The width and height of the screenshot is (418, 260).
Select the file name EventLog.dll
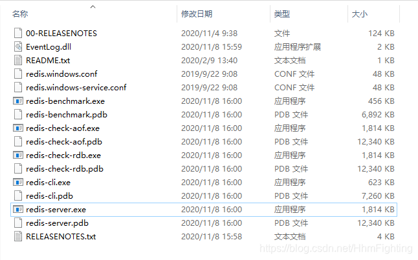(x=49, y=47)
